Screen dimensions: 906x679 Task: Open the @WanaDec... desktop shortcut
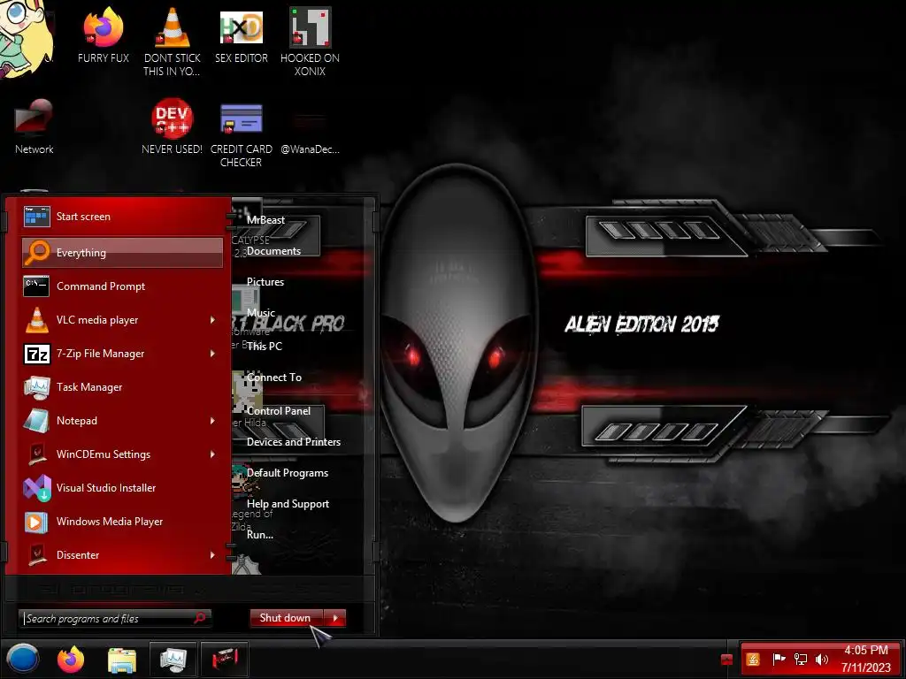pos(310,134)
